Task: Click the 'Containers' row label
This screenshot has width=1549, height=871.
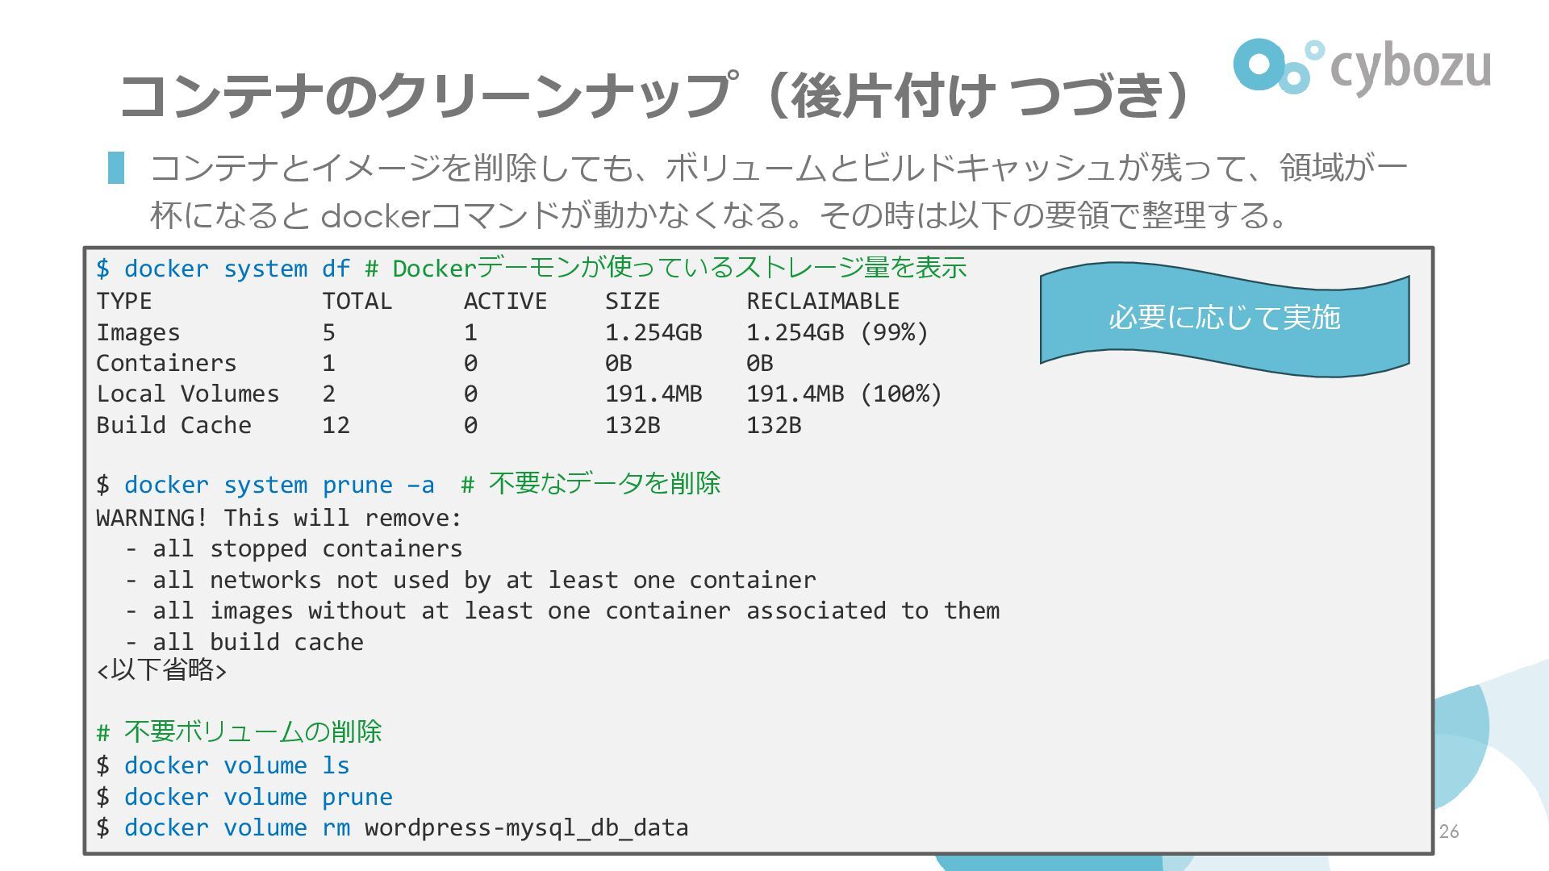Action: pyautogui.click(x=166, y=363)
